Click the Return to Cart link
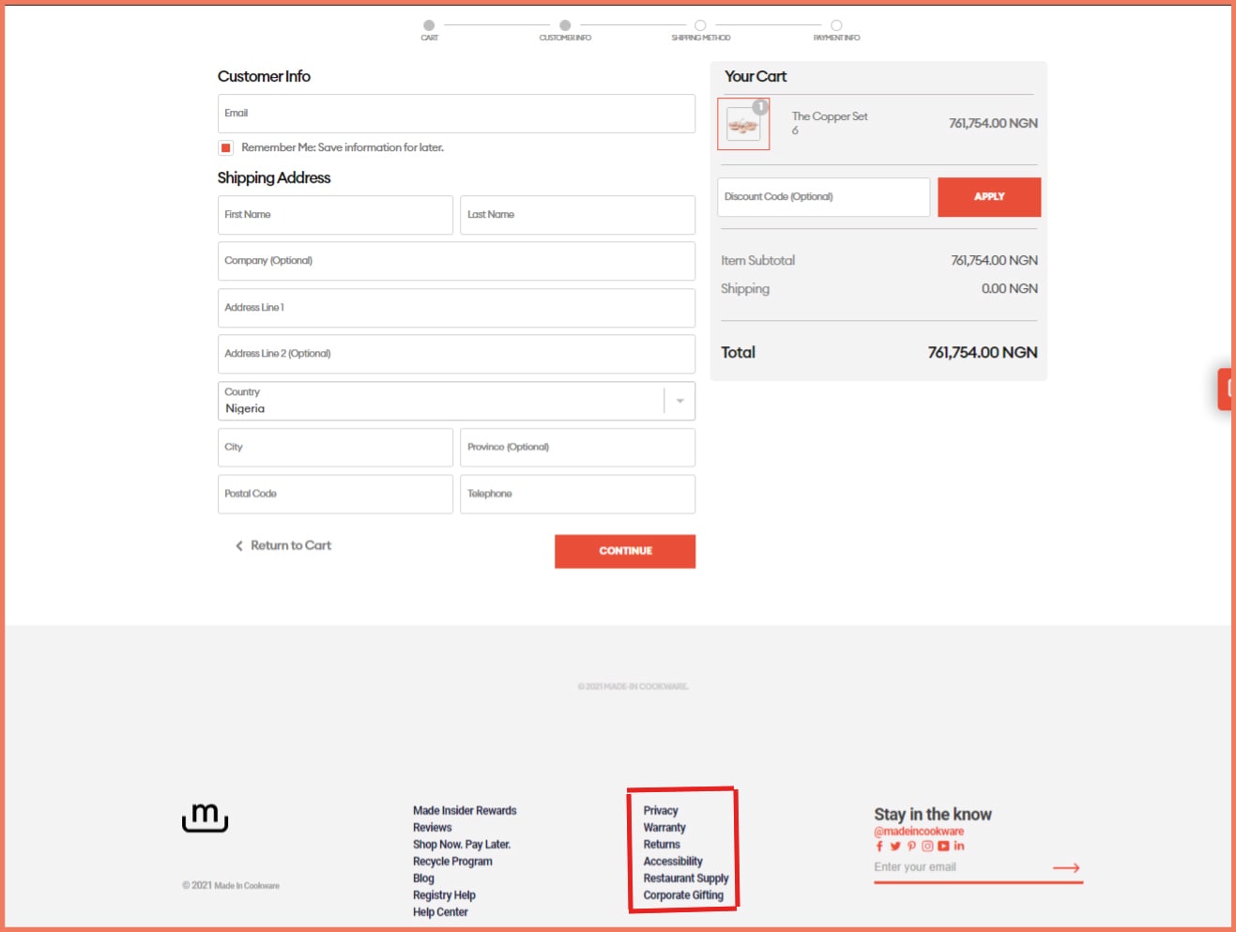This screenshot has height=932, width=1236. (x=291, y=545)
